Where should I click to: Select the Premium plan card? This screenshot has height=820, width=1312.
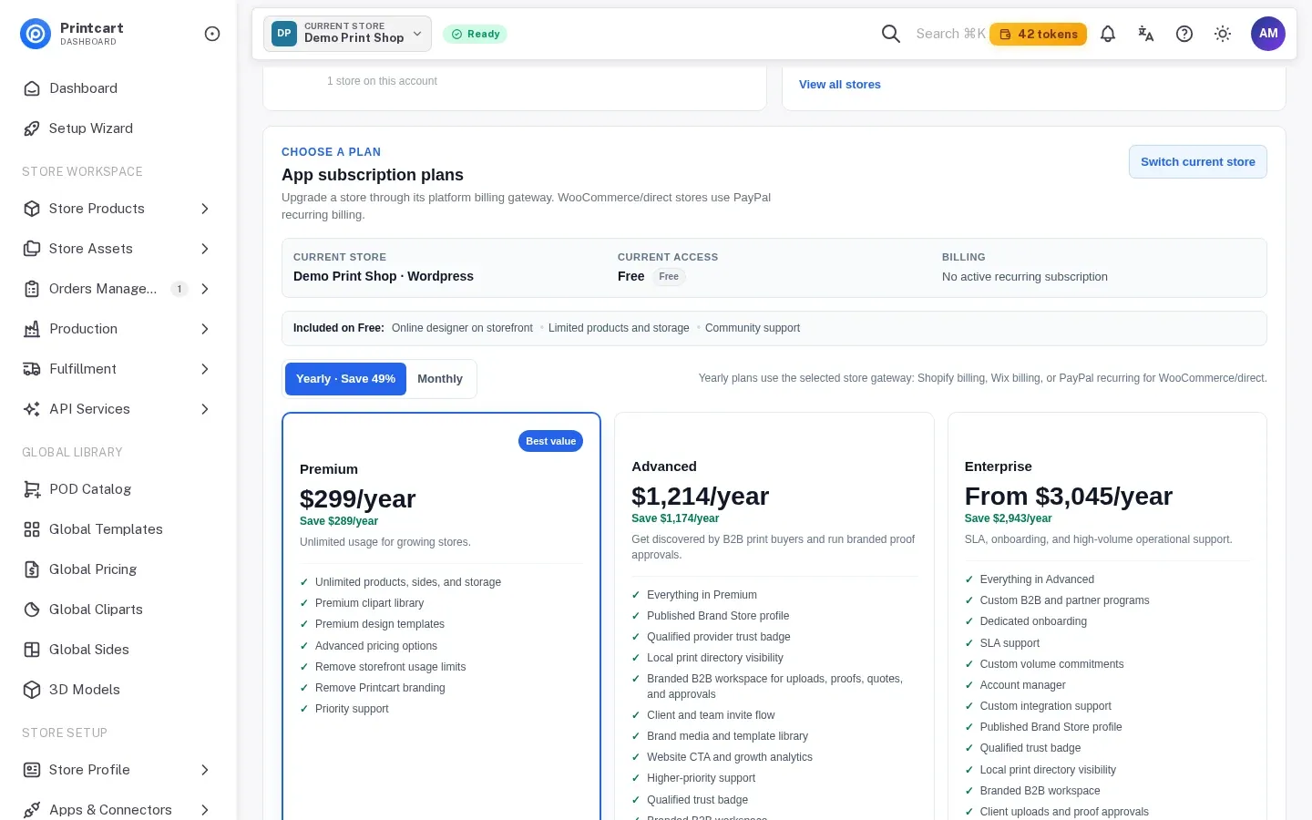coord(441,616)
